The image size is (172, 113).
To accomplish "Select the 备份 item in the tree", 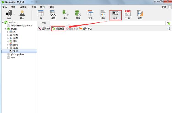I will 19,51.
